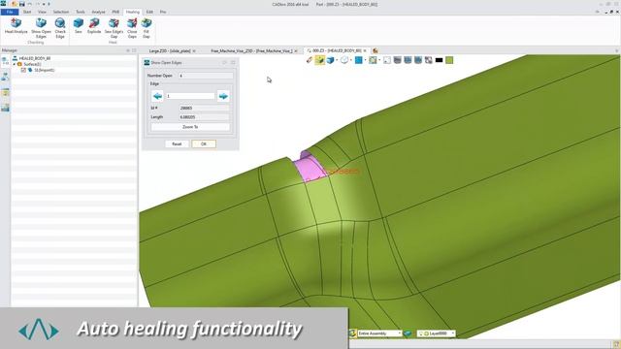Click the Length value field
Screen dimensions: 621x349
204,117
